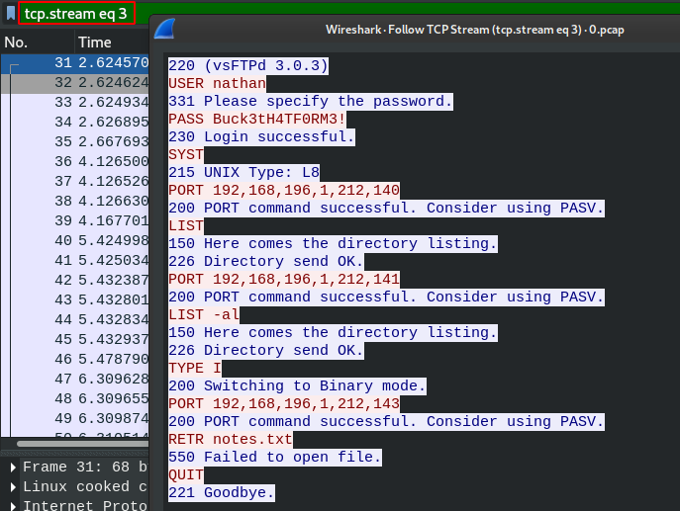This screenshot has width=680, height=511.
Task: Click the LIST -al command line
Action: tap(204, 314)
